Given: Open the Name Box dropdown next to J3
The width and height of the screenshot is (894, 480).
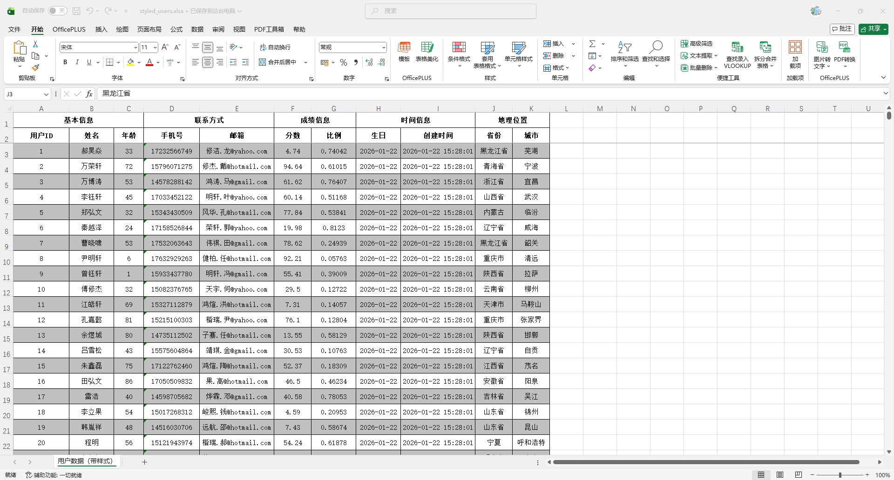Looking at the screenshot, I should click(46, 94).
